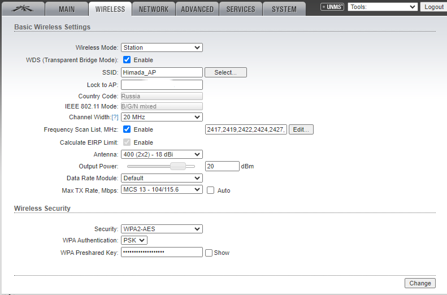Open the Tools dropdown menu
447x295 pixels.
[x=383, y=7]
